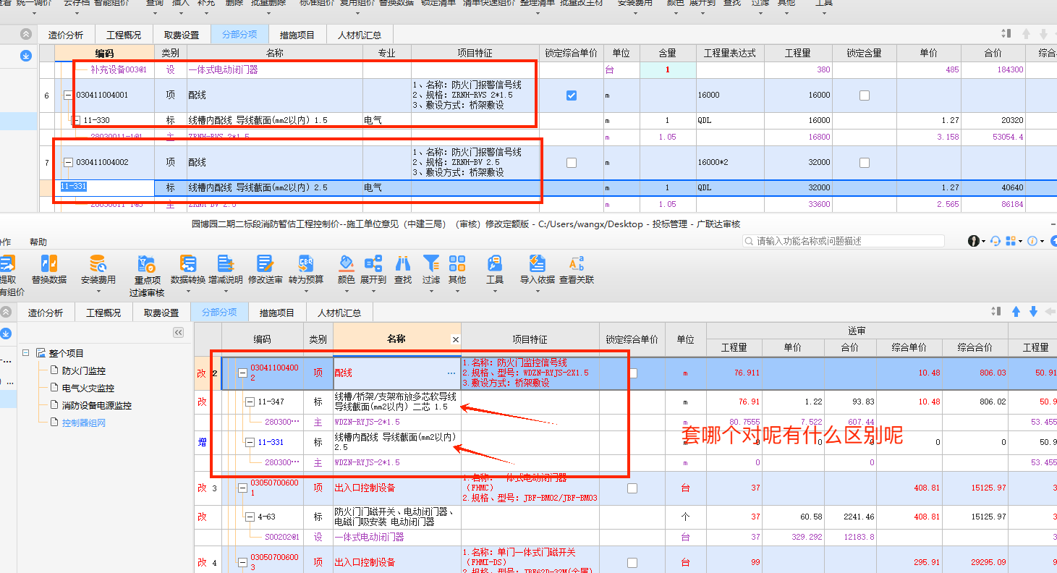Screen dimensions: 1057x573
Task: Click the 其他 grid icon
Action: [x=457, y=263]
